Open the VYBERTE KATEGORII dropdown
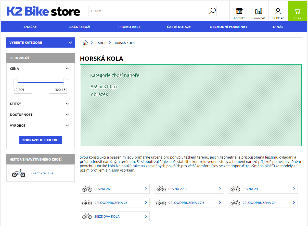Screen dimensions: 308x226 point(40,43)
